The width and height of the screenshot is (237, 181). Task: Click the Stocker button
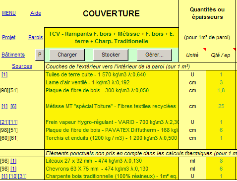[111, 55]
